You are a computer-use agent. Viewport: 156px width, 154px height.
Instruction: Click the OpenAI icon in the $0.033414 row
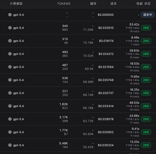(10, 106)
